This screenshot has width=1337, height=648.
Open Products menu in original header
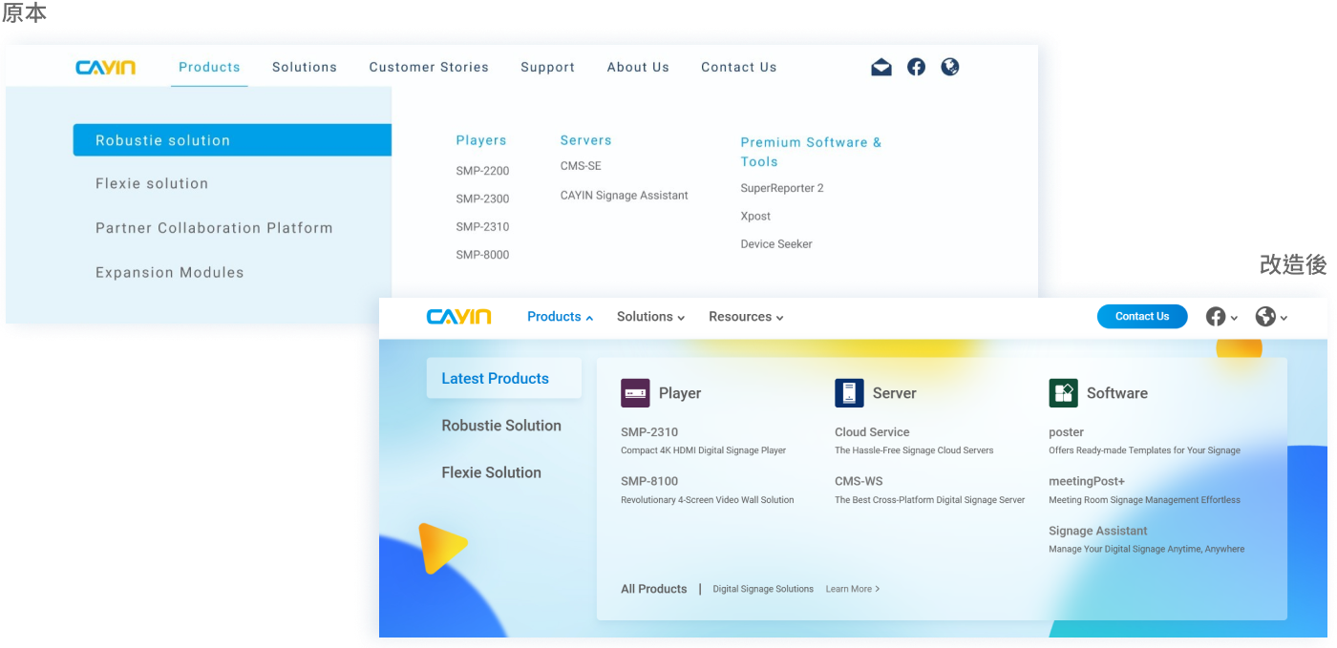coord(209,67)
